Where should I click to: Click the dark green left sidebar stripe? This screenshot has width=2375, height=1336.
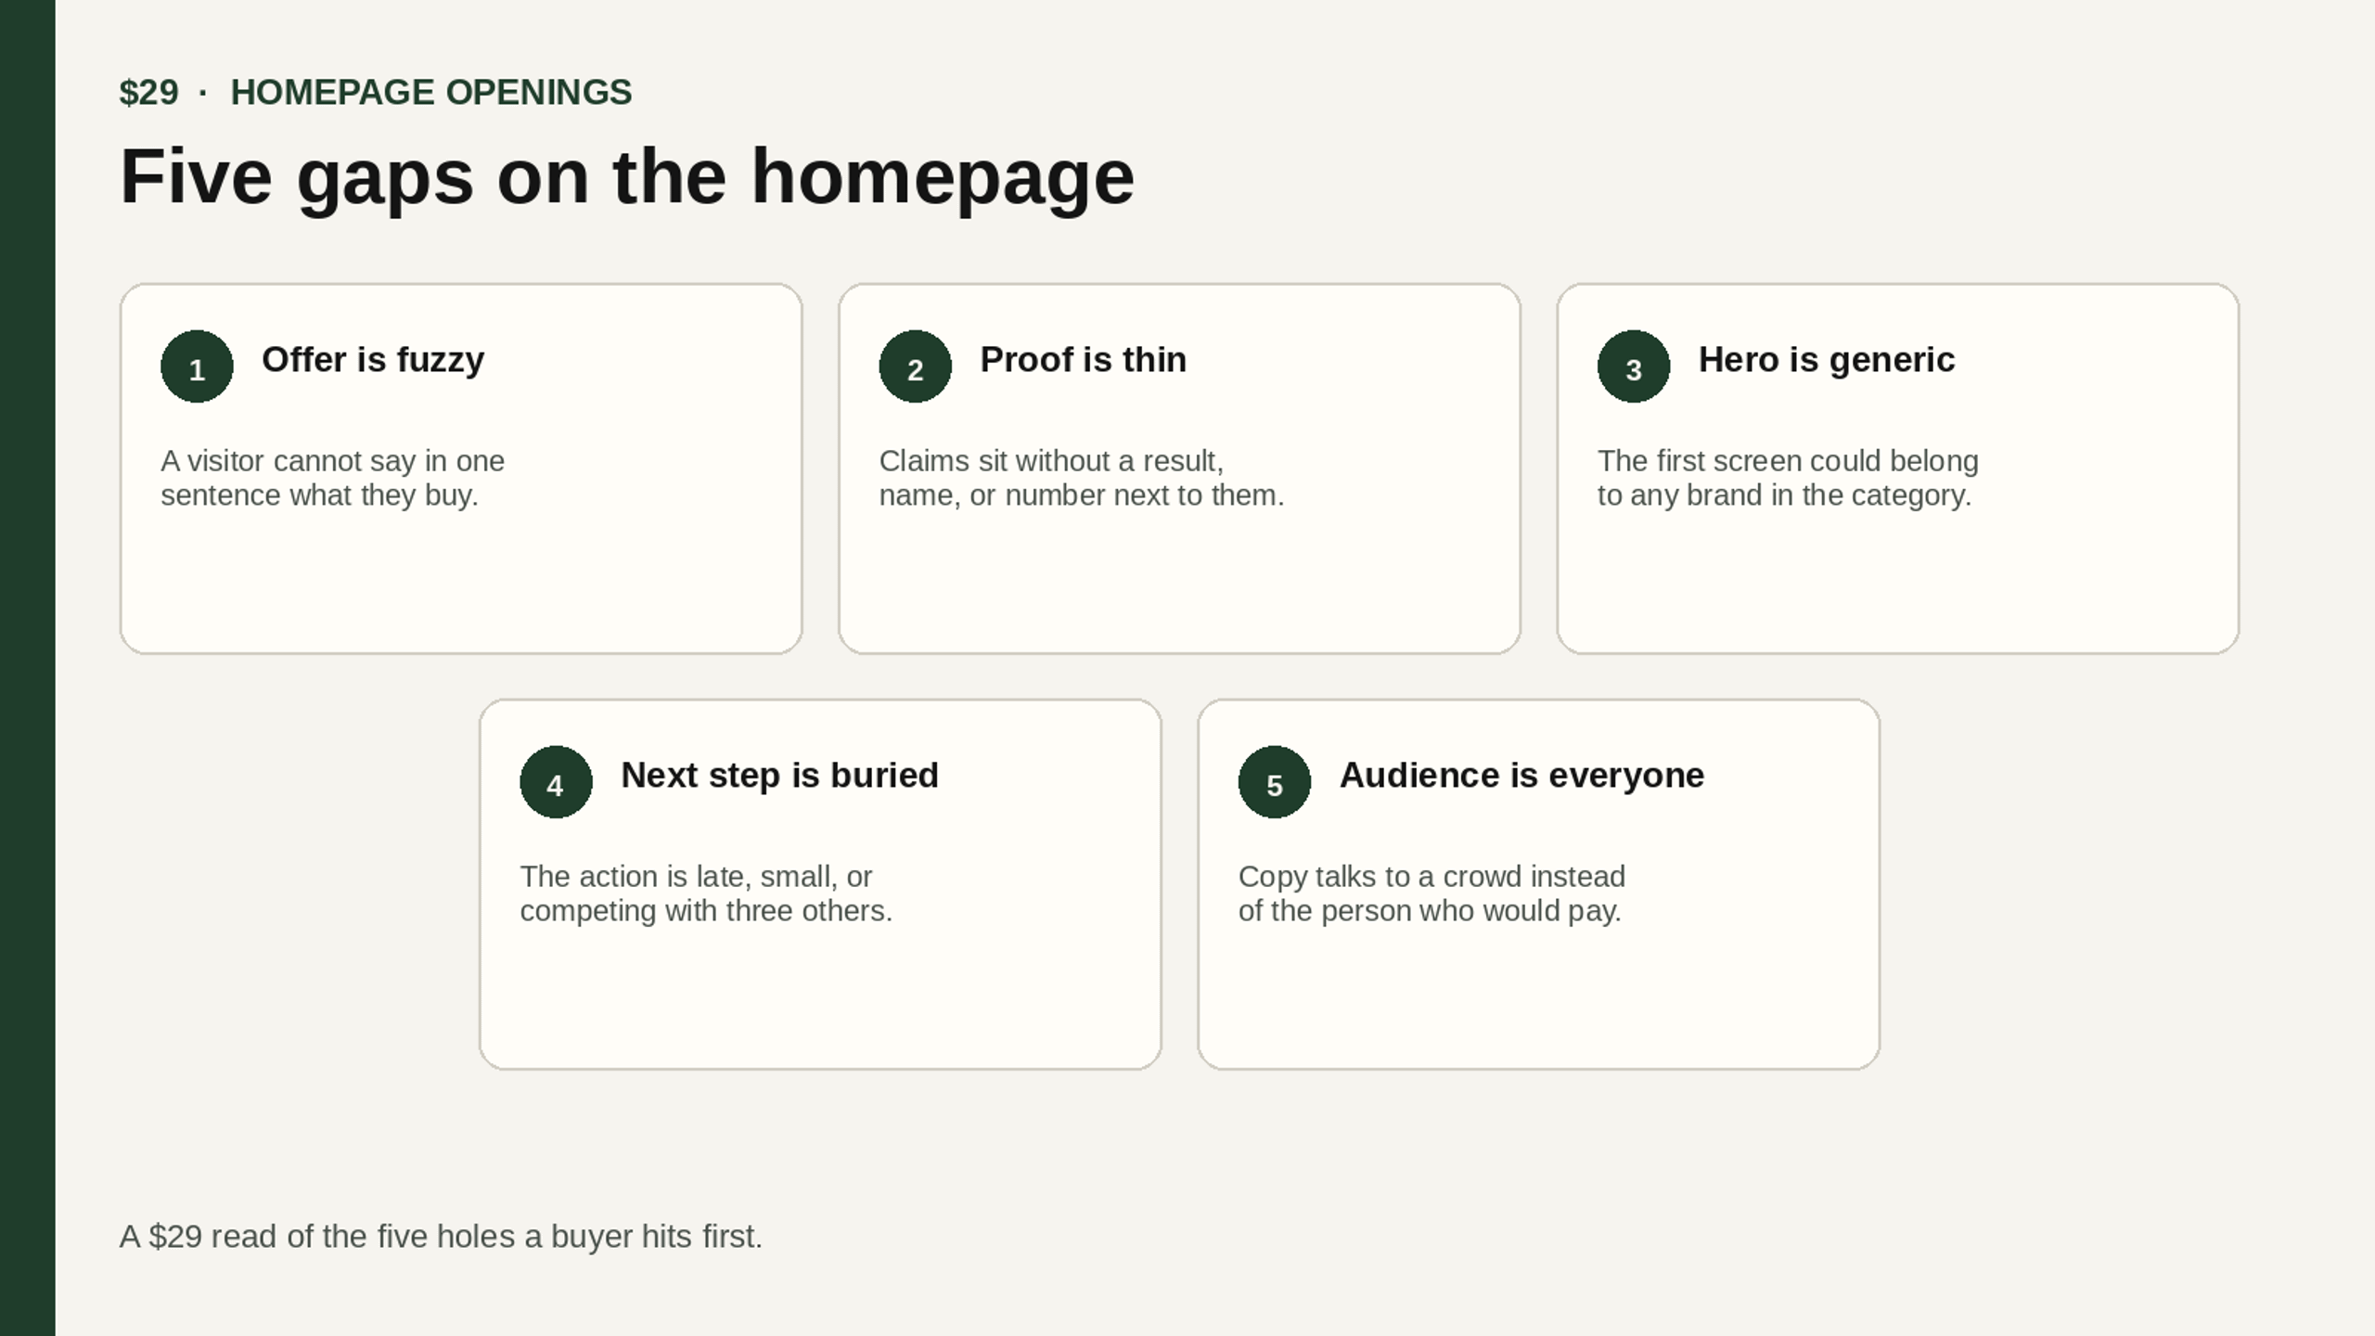[28, 668]
